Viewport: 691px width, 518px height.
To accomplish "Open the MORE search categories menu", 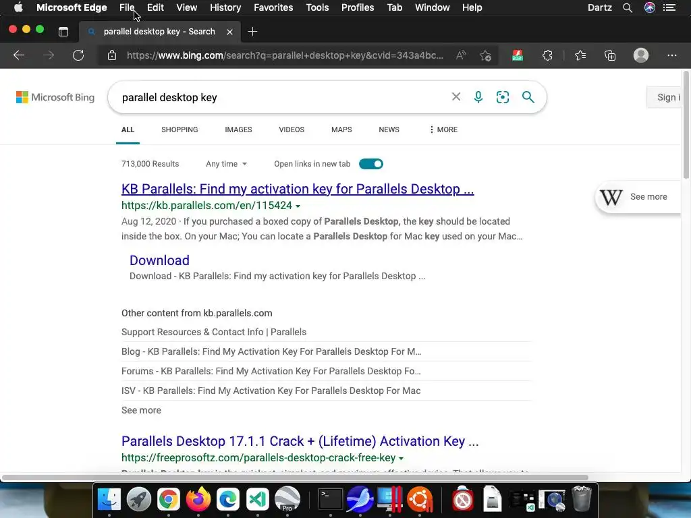I will click(444, 129).
